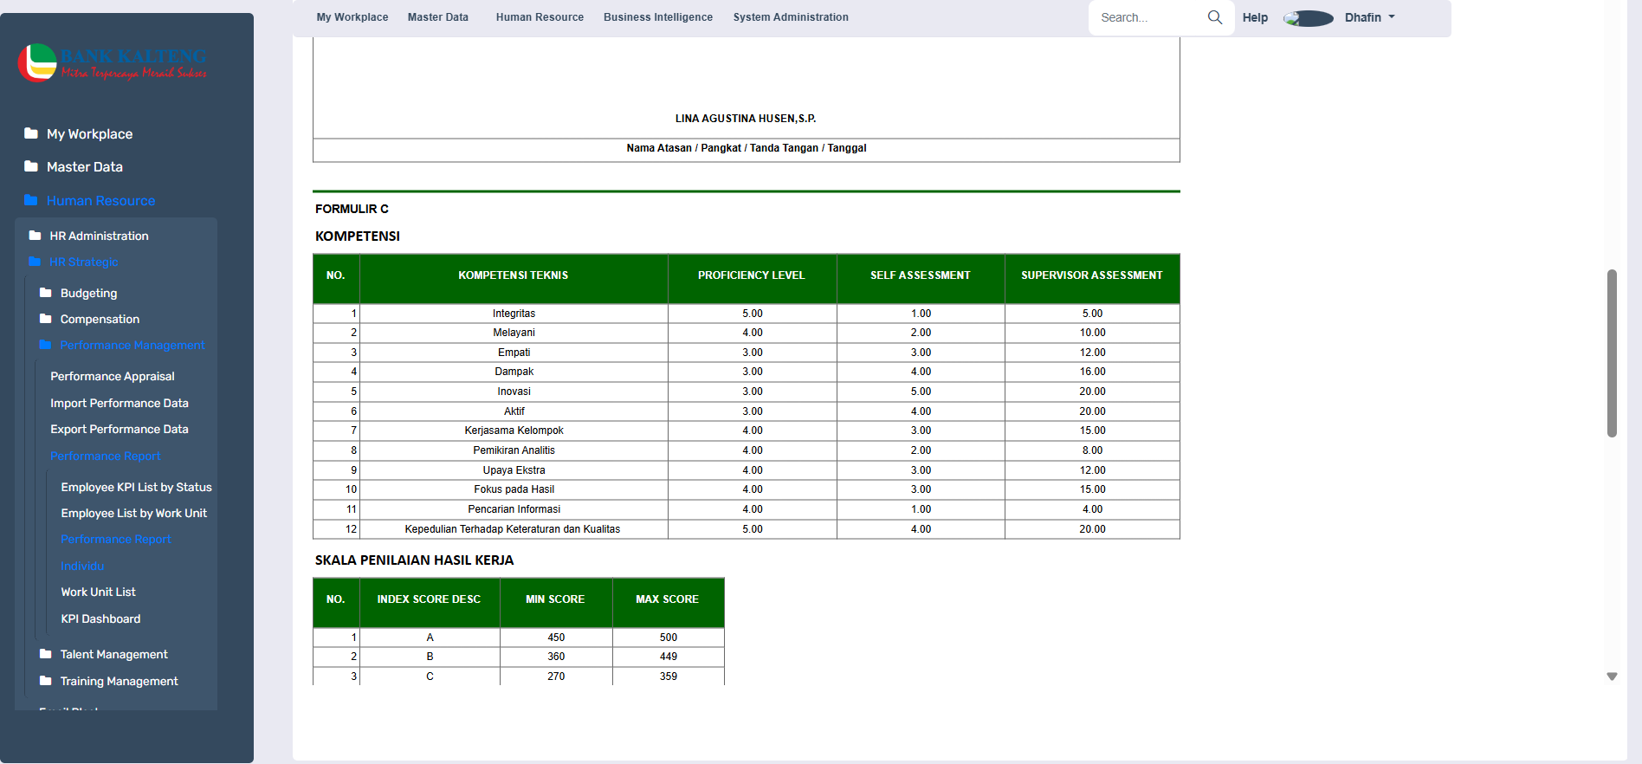The height and width of the screenshot is (764, 1642).
Task: Expand My Workplace in sidebar
Action: click(x=89, y=134)
